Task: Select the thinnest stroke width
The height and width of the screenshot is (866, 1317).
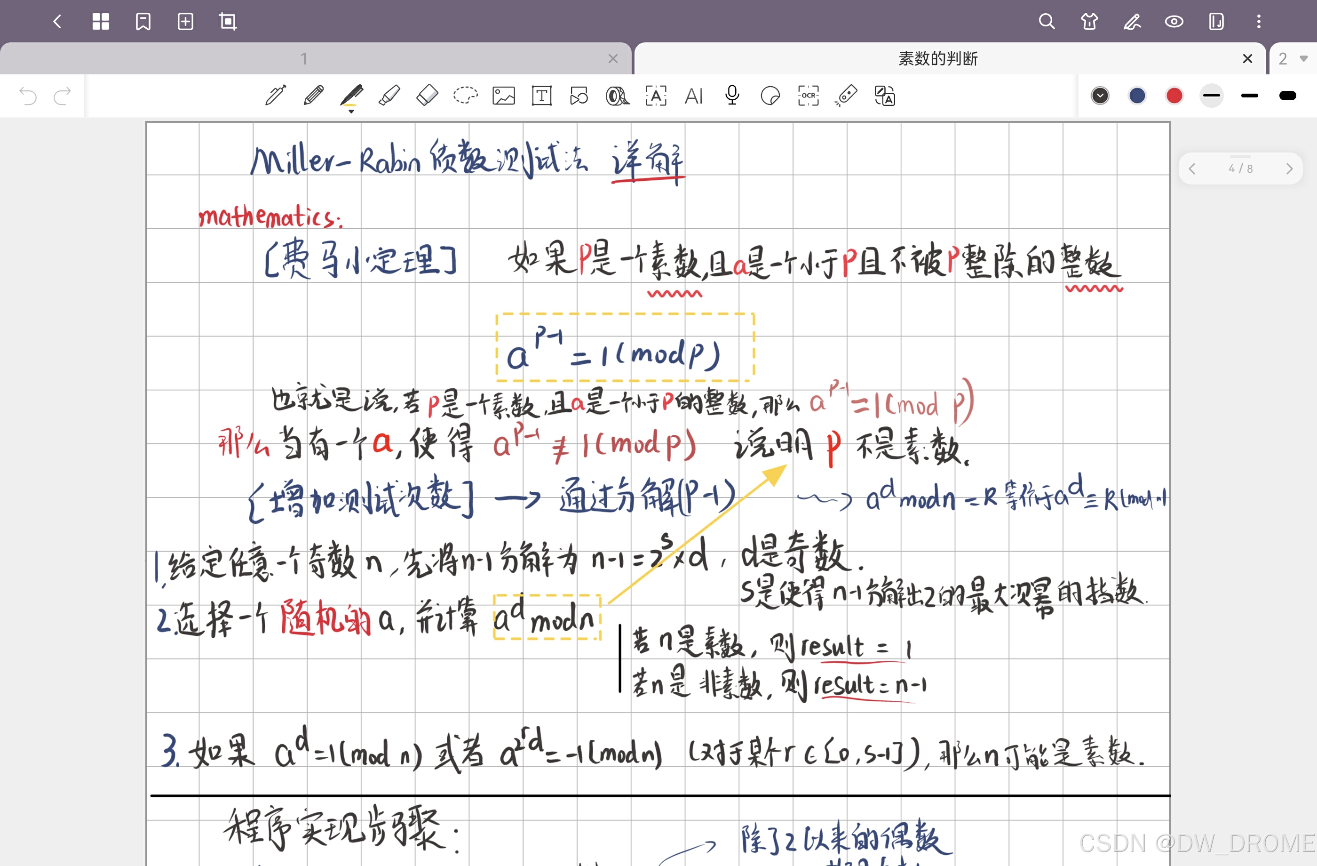Action: (x=1211, y=96)
